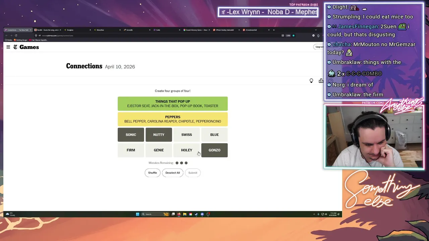Image resolution: width=429 pixels, height=241 pixels.
Task: Click the taskbar volume icon
Action: pyautogui.click(x=325, y=214)
